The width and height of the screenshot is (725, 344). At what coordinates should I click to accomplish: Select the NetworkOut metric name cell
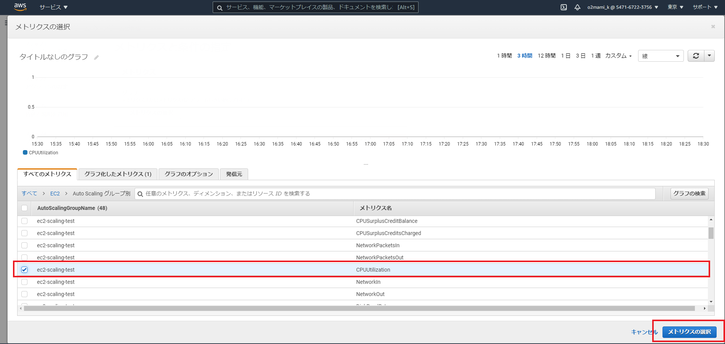(x=370, y=294)
